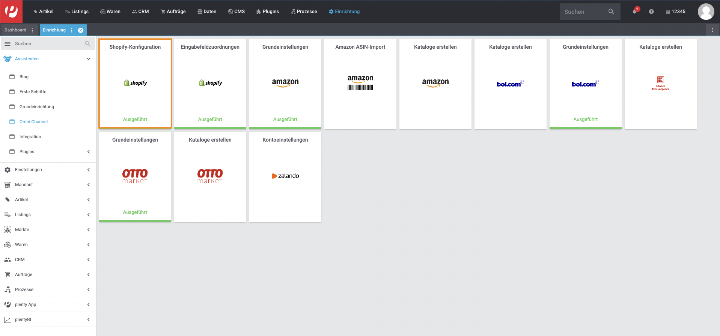Click the plenty App icon in sidebar
This screenshot has width=720, height=336.
click(x=8, y=305)
